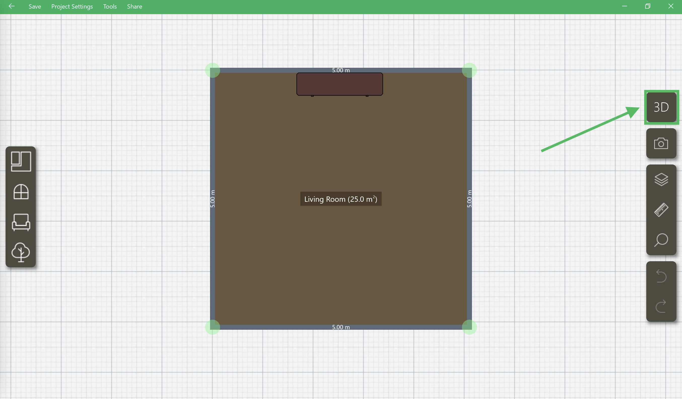The image size is (682, 399).
Task: Open the camera snapshot tool
Action: [x=661, y=144]
